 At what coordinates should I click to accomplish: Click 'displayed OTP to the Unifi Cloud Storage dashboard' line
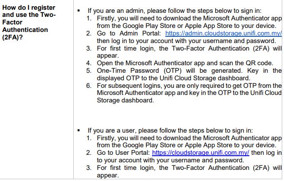pos(173,78)
